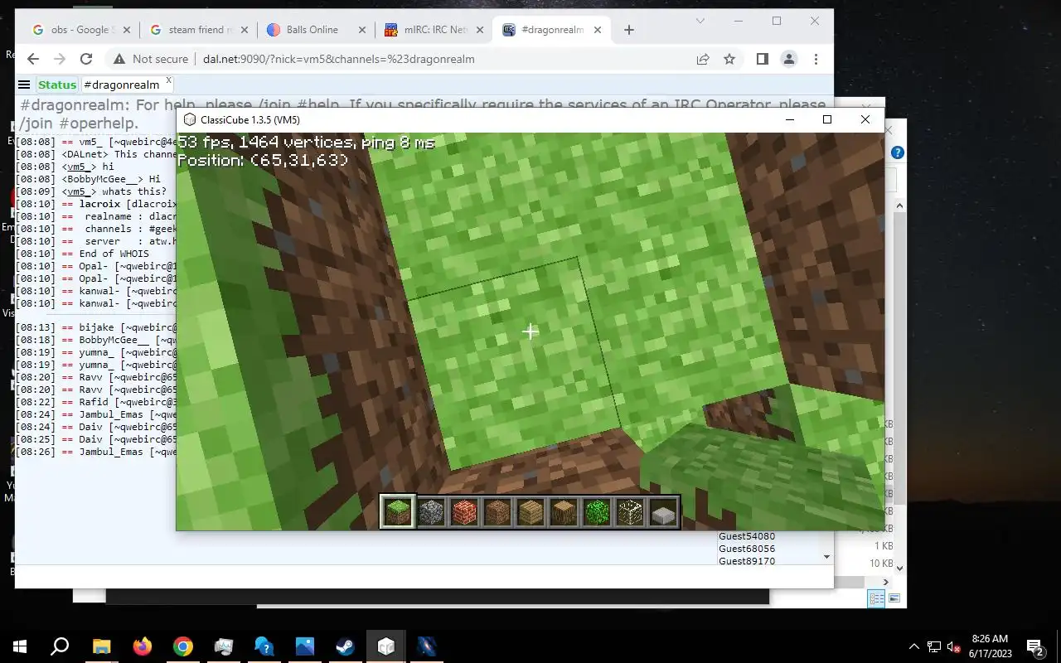Image resolution: width=1061 pixels, height=663 pixels.
Task: Select the grass block in the hotbar
Action: (398, 512)
